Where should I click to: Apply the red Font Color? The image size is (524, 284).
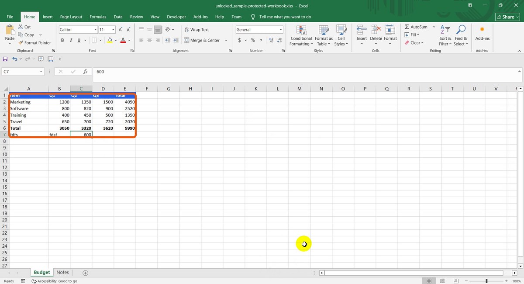coord(123,40)
